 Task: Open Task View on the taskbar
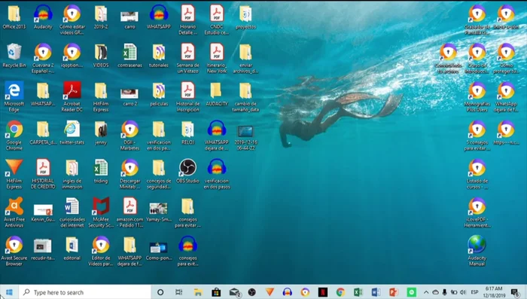coord(179,292)
